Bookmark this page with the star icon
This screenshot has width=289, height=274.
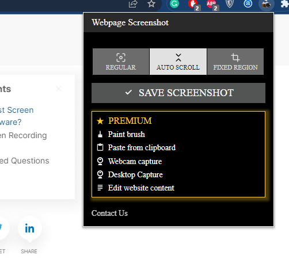point(151,4)
